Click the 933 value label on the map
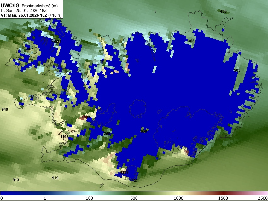This screenshot has width=268, height=201. [58, 42]
